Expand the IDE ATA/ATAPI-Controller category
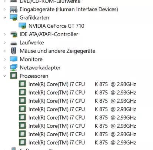 (5, 34)
